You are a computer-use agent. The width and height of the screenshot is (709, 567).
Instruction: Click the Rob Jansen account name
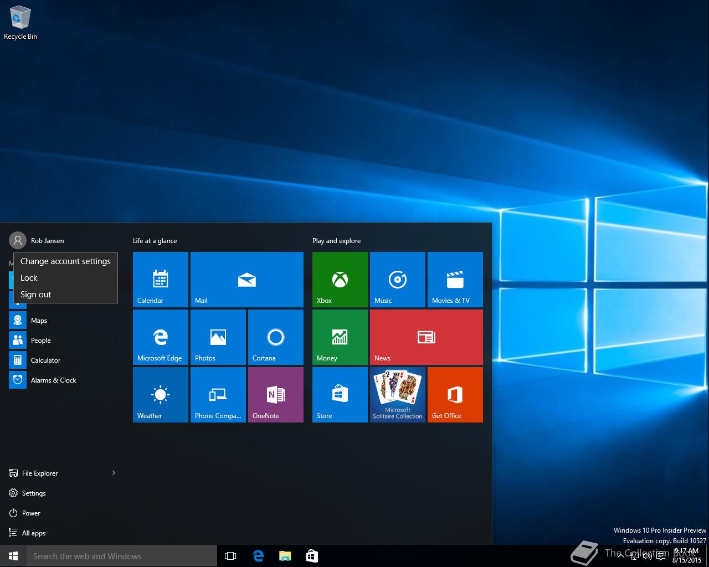(x=47, y=241)
